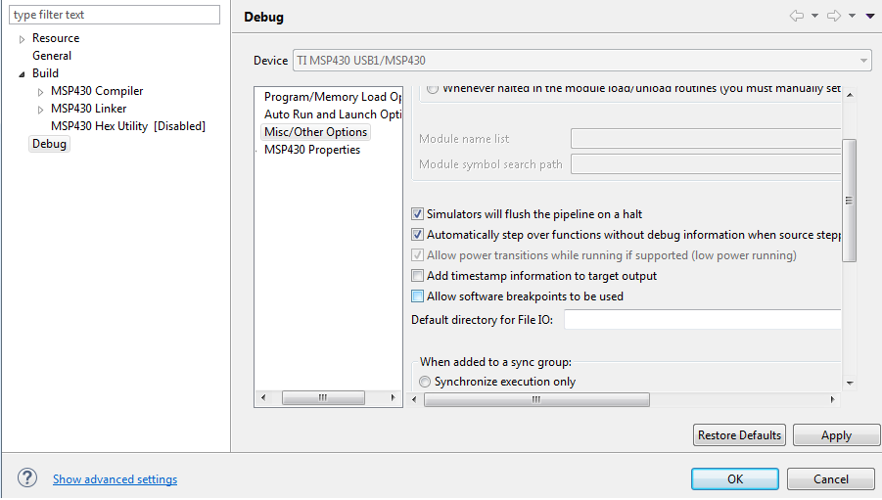This screenshot has height=500, width=882.
Task: Open the back history dropdown arrow
Action: coord(814,16)
